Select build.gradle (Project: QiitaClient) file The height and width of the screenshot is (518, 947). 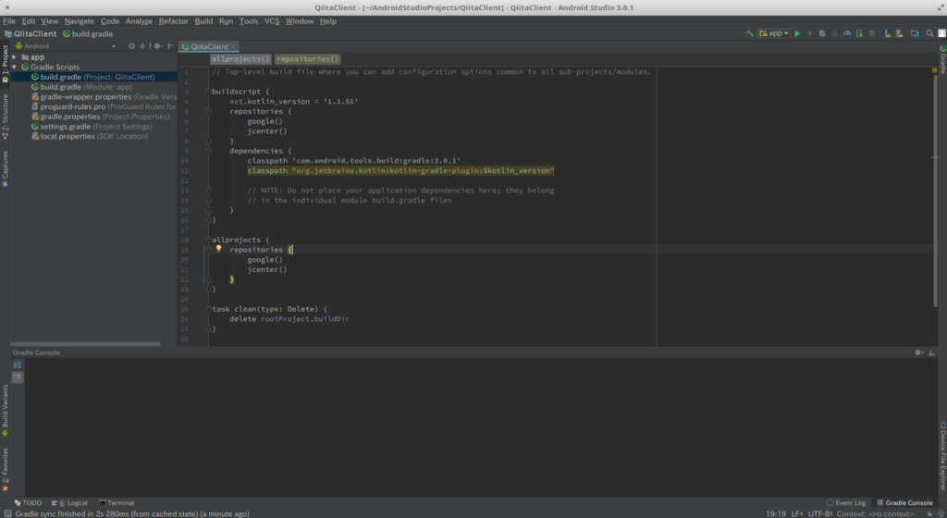[x=93, y=77]
